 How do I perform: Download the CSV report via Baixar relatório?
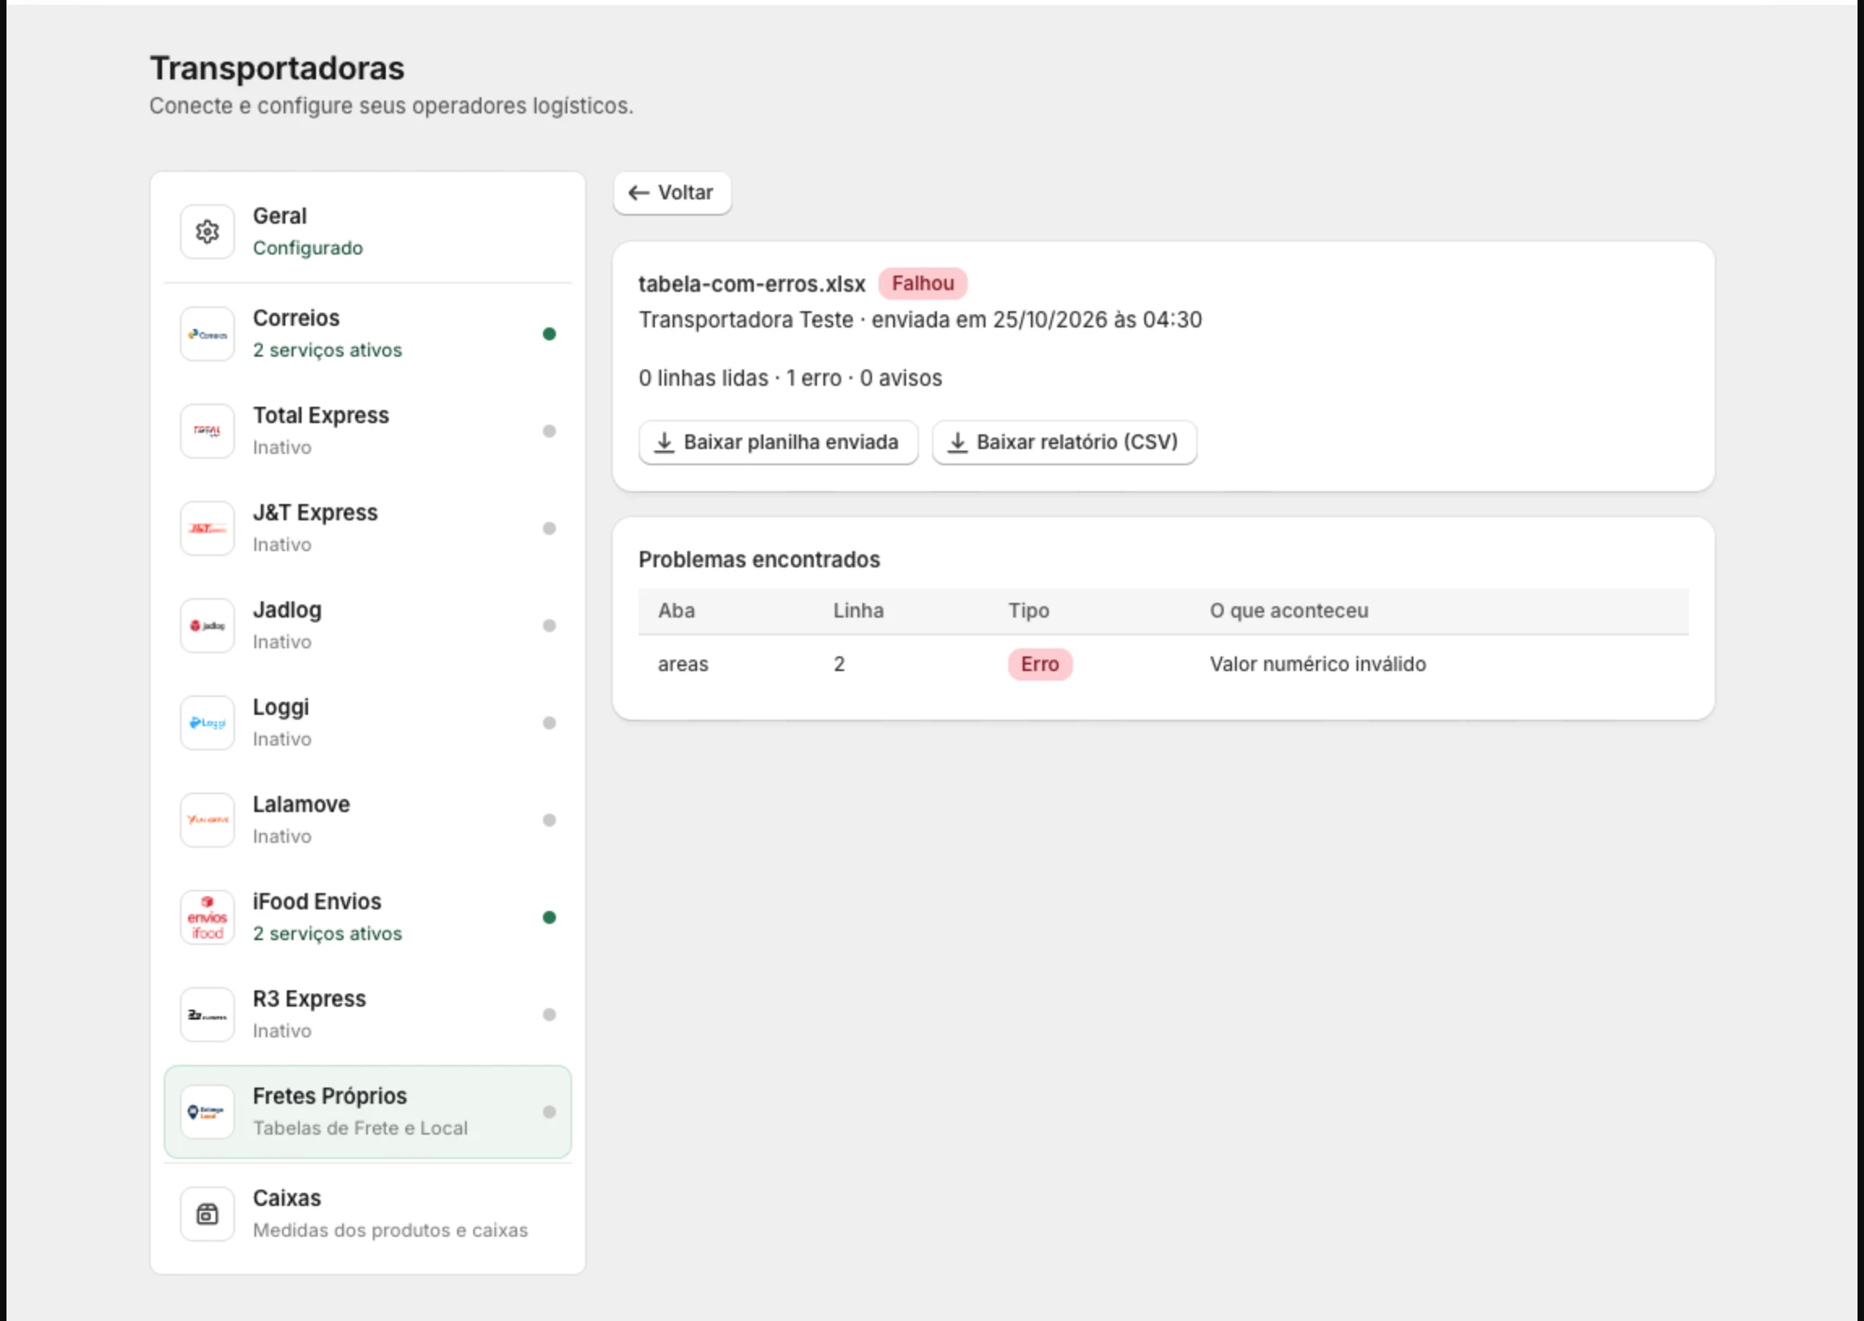[1065, 442]
